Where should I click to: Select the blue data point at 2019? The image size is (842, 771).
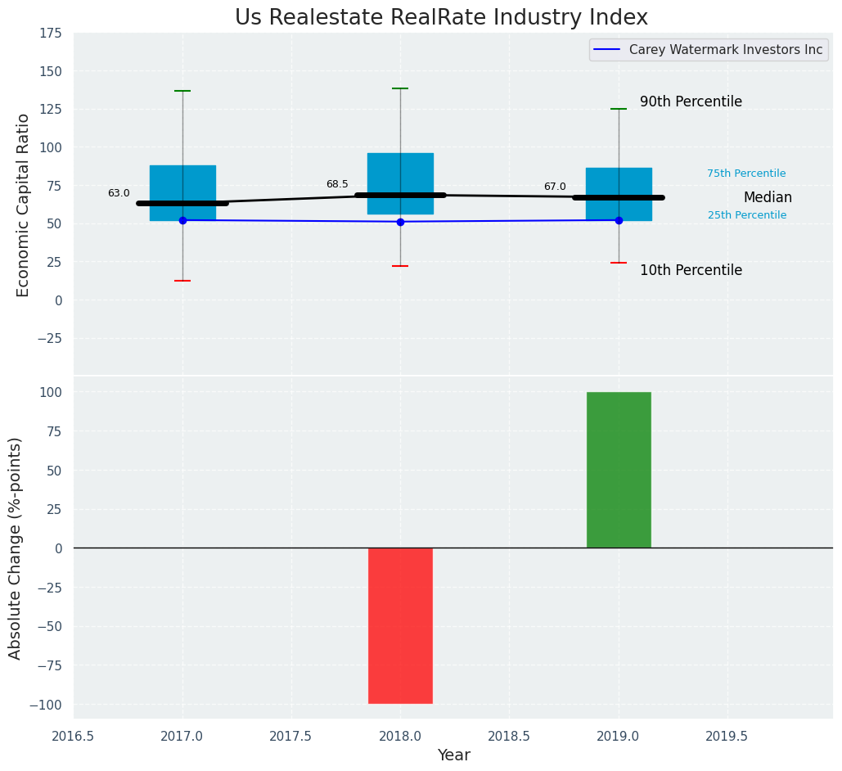(619, 220)
